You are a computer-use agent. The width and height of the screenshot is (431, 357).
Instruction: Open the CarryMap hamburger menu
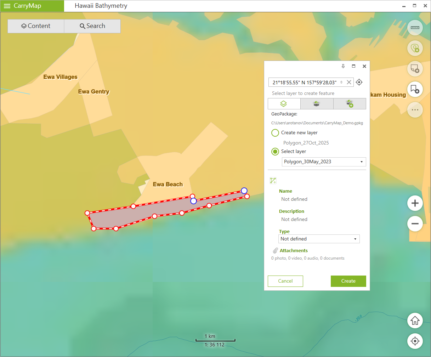[x=7, y=6]
